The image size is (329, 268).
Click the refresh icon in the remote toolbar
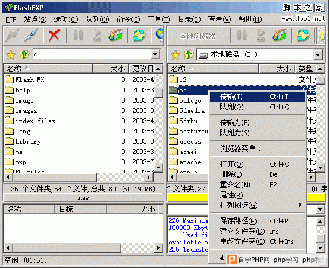[139, 35]
